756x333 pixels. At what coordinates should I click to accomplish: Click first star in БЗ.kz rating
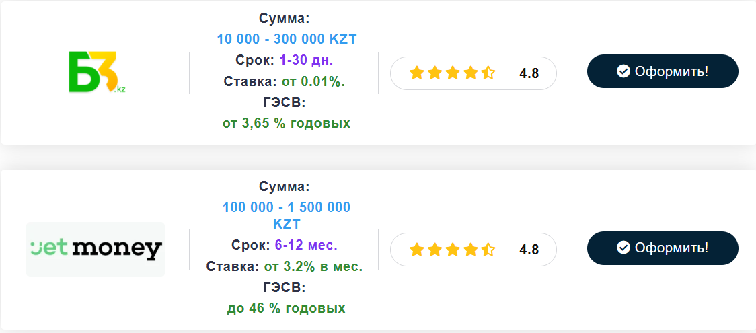pos(416,73)
